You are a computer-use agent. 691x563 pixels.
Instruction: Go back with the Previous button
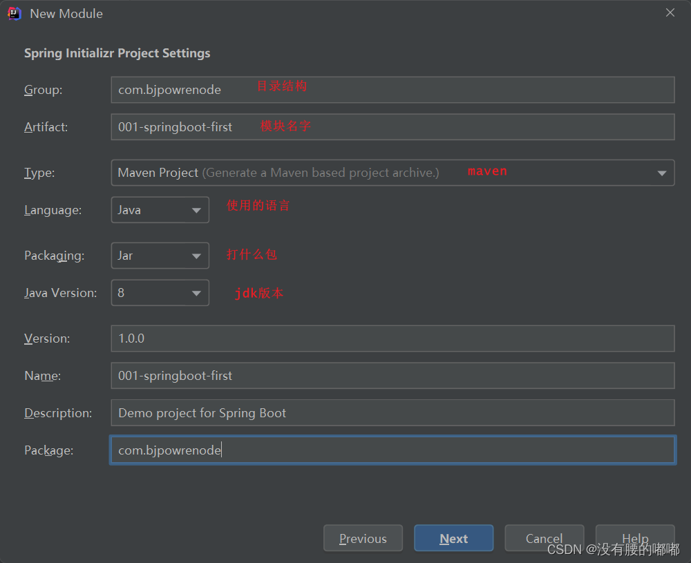tap(363, 538)
